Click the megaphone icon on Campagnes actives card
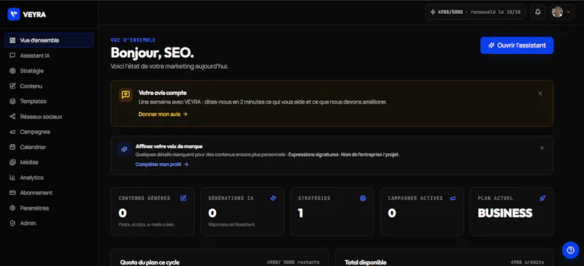584x266 pixels. [x=453, y=199]
